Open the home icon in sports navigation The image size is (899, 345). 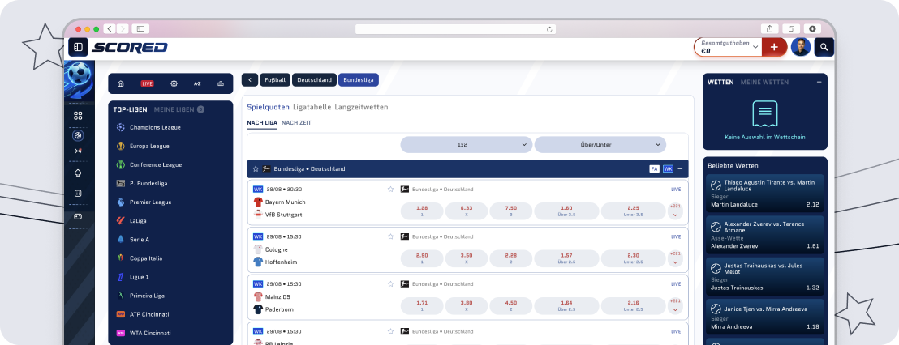click(x=120, y=83)
